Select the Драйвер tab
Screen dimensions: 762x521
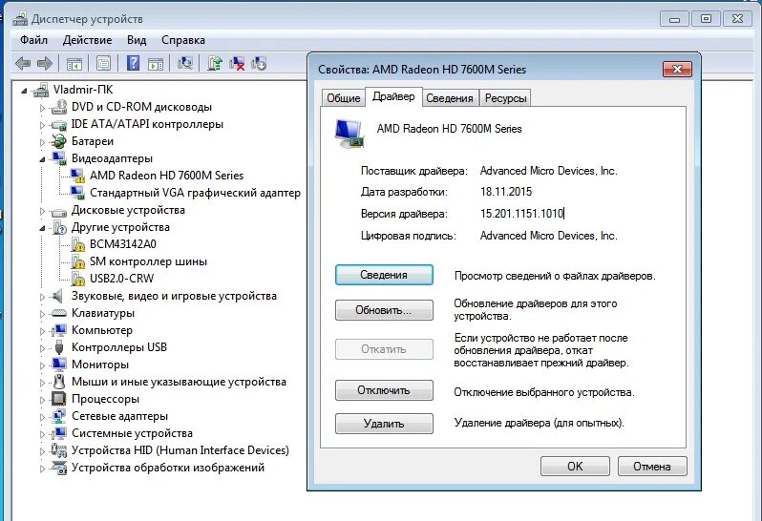[x=393, y=96]
